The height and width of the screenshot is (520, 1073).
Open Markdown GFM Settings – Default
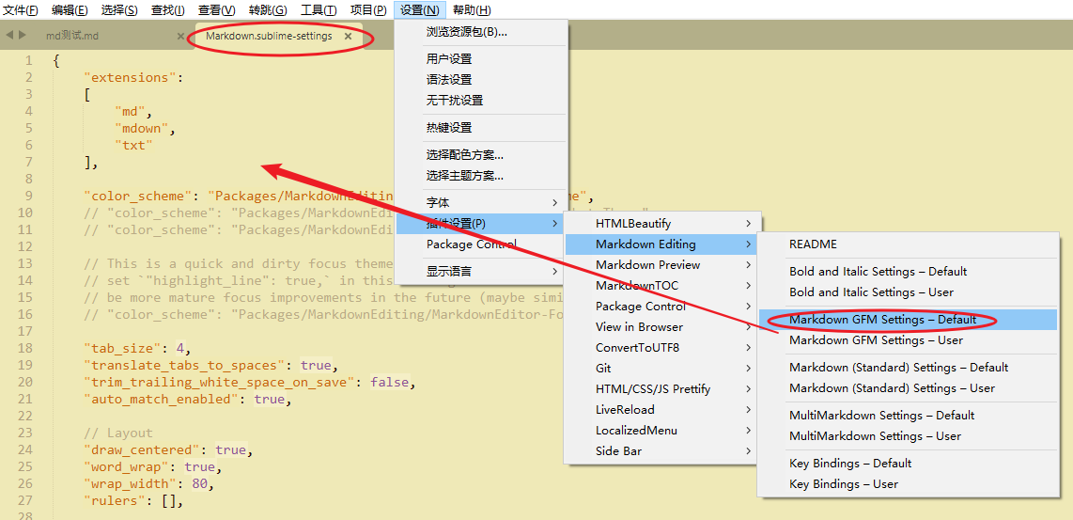pyautogui.click(x=908, y=320)
